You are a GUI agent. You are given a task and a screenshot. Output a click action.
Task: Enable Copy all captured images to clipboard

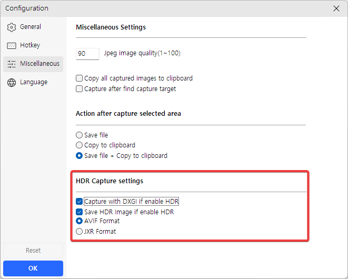pyautogui.click(x=79, y=78)
